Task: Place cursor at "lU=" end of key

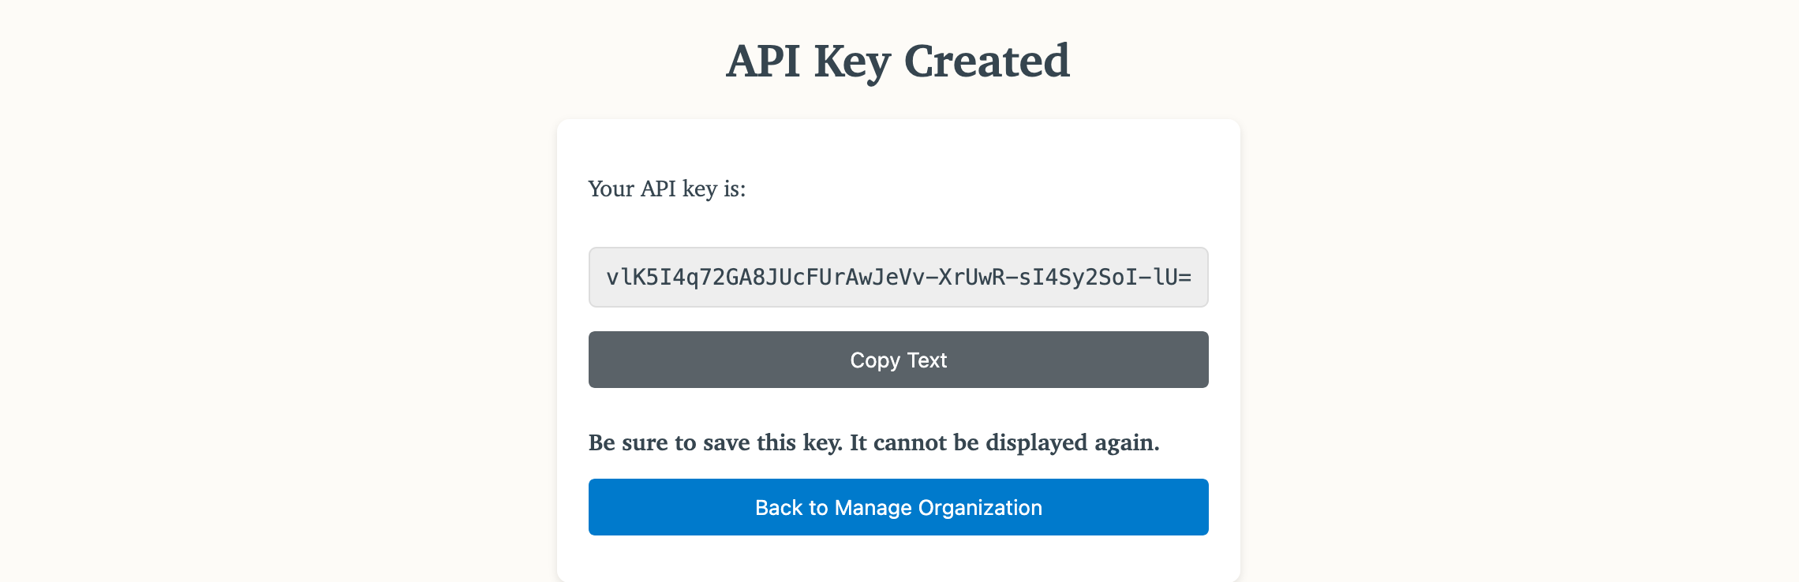Action: 1191,278
